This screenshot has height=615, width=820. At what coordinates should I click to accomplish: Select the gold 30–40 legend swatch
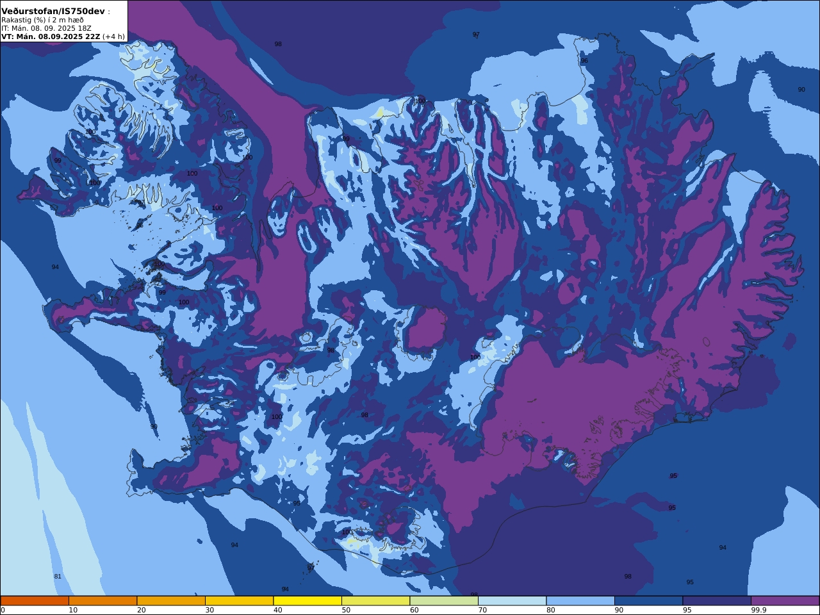[x=239, y=601]
